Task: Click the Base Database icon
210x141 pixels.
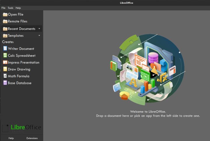Action: 5,83
